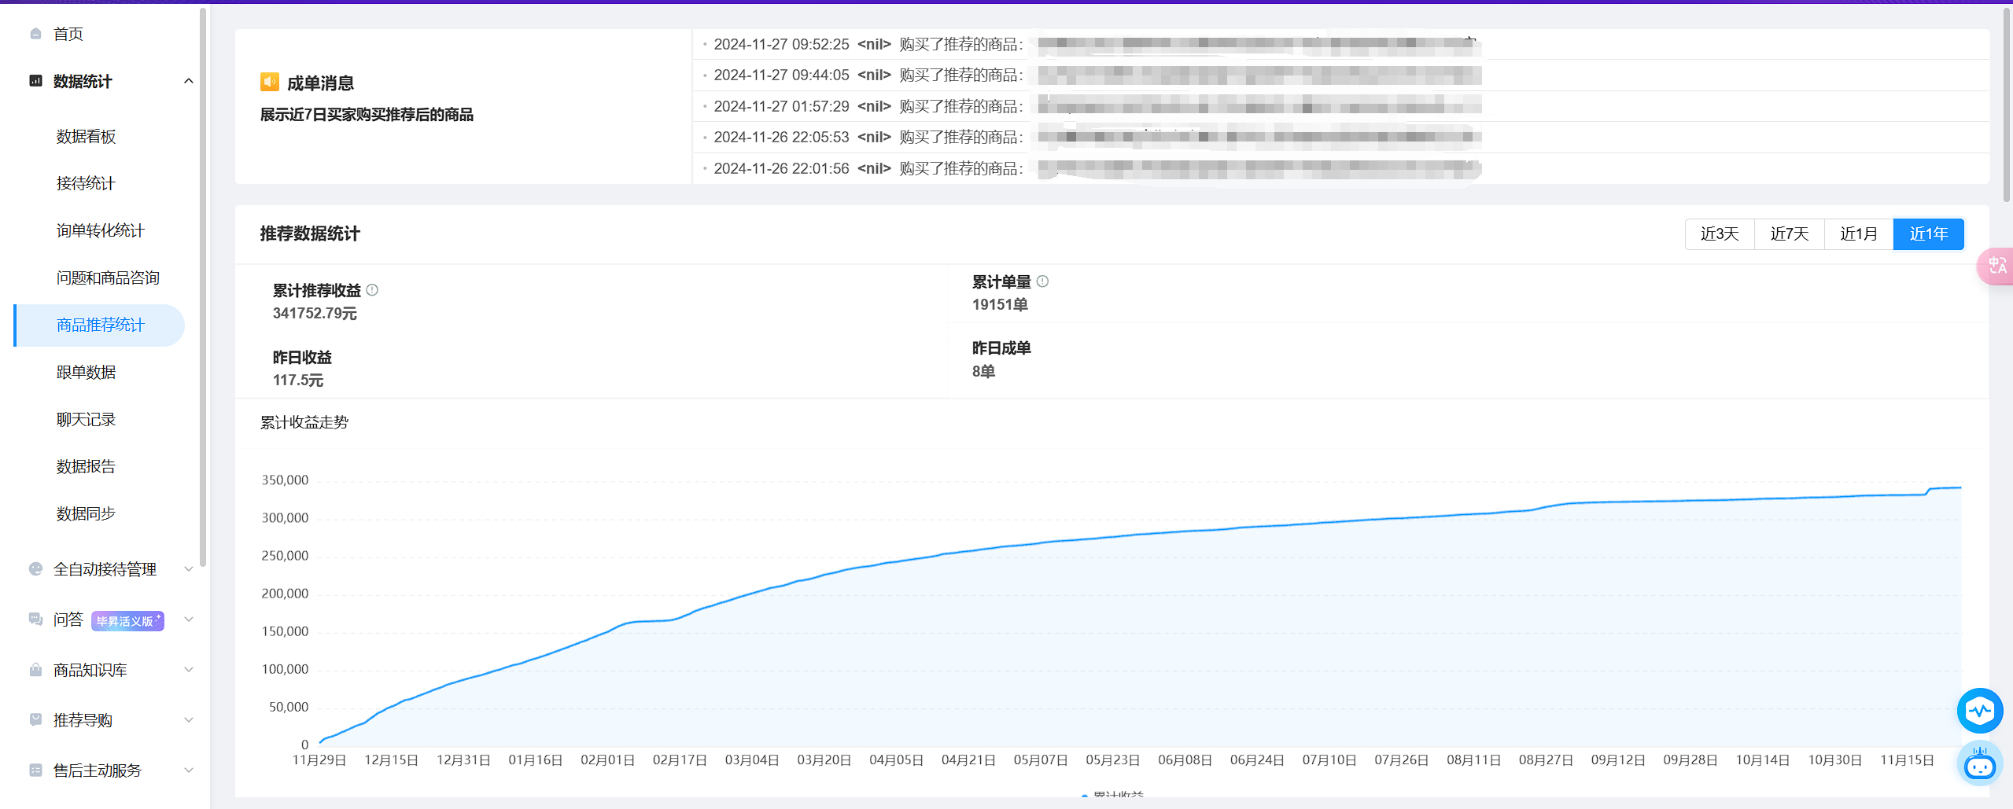Image resolution: width=2013 pixels, height=809 pixels.
Task: Click the 全自动接待管理 face icon
Action: [35, 569]
